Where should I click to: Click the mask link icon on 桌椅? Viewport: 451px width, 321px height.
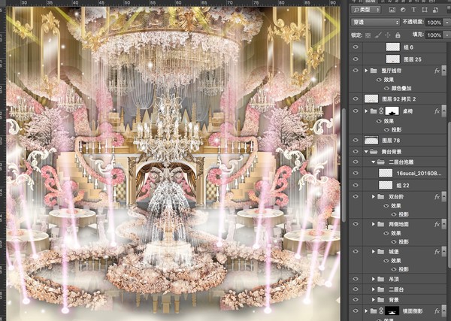coord(381,111)
